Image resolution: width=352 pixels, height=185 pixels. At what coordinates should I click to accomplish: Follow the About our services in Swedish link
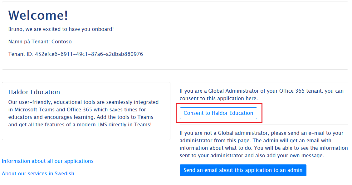click(38, 173)
